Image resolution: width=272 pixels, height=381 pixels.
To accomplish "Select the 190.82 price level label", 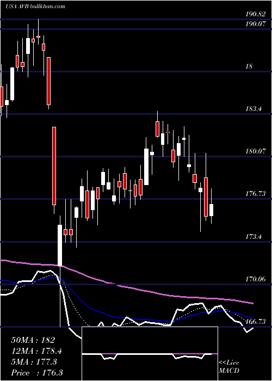I will coord(255,14).
